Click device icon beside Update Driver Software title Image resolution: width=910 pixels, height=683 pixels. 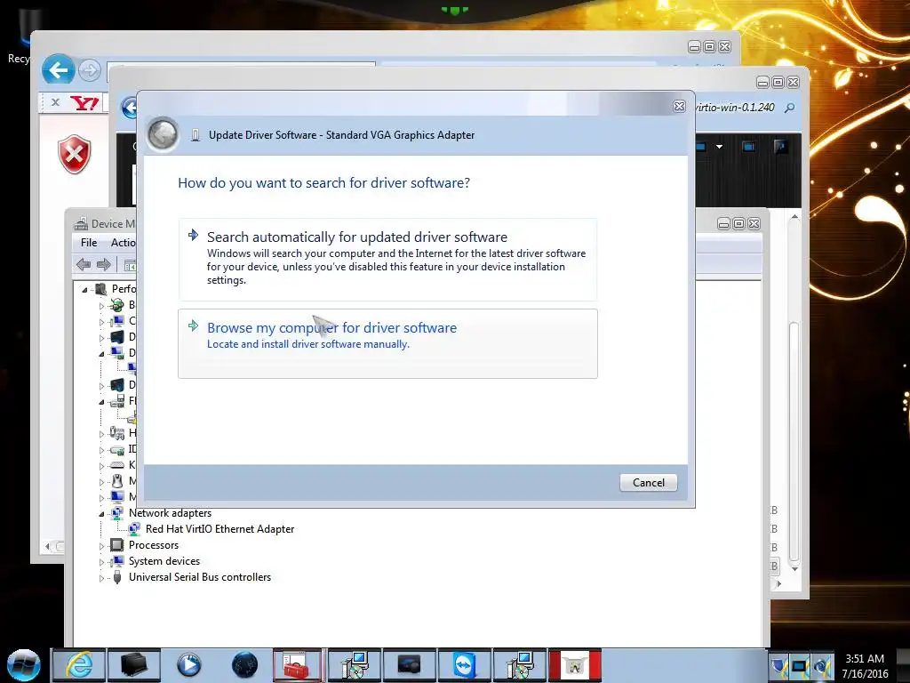click(196, 135)
